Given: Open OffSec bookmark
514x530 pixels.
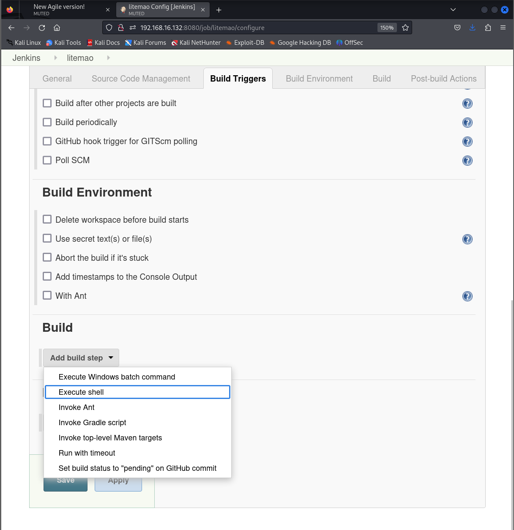Looking at the screenshot, I should pos(350,43).
